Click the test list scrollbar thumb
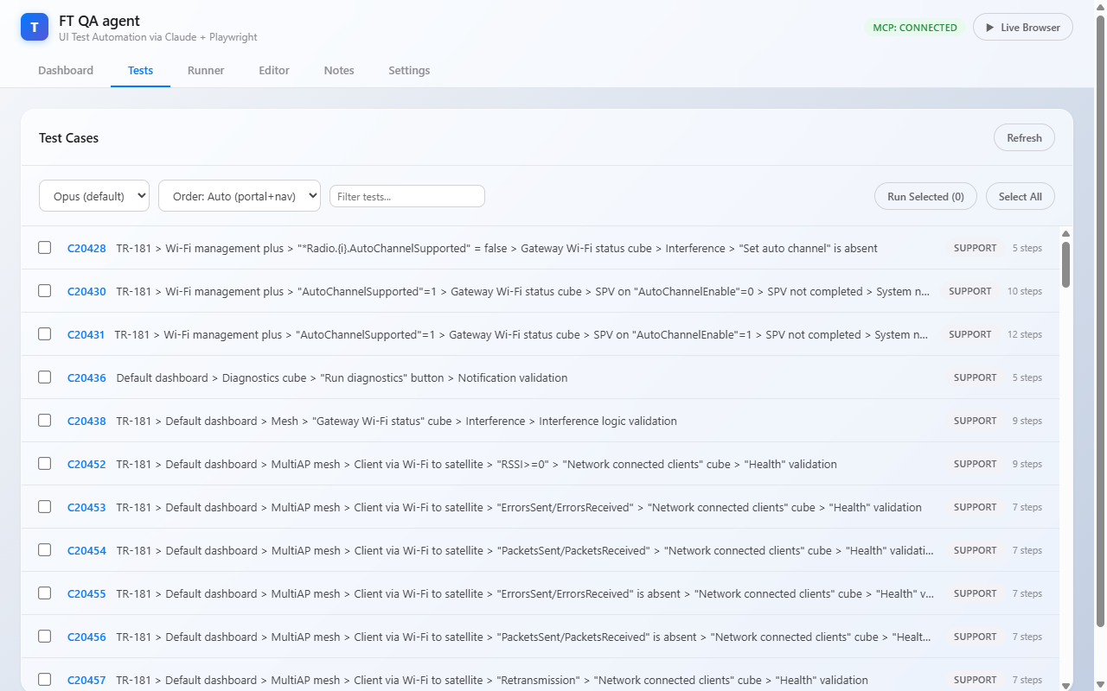This screenshot has height=691, width=1107. pyautogui.click(x=1065, y=264)
